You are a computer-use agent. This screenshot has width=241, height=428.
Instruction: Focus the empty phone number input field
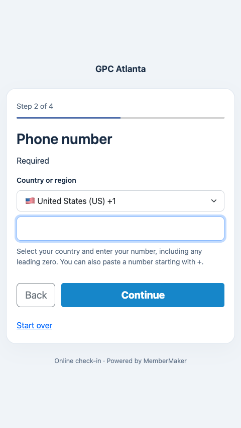coord(120,229)
